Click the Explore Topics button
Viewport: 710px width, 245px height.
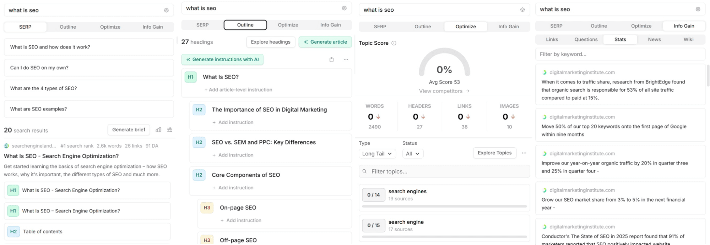[494, 153]
